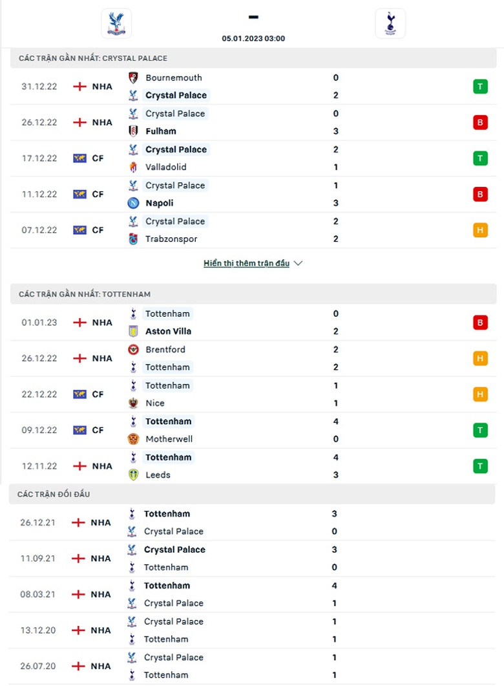The width and height of the screenshot is (504, 686).
Task: Click 'Hiển thị thêm trận đấu' link
Action: [x=246, y=264]
